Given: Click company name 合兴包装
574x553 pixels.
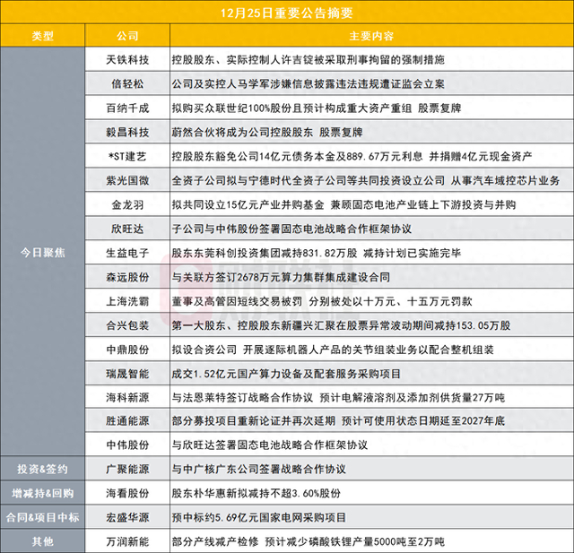Looking at the screenshot, I should pos(127,325).
